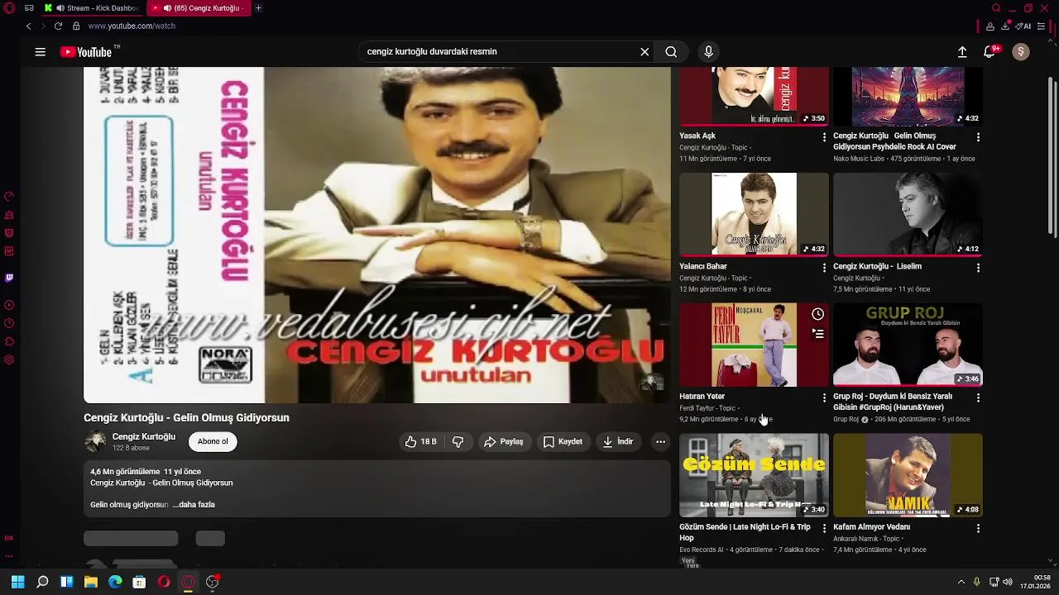Open a new browser tab with plus

[x=258, y=8]
